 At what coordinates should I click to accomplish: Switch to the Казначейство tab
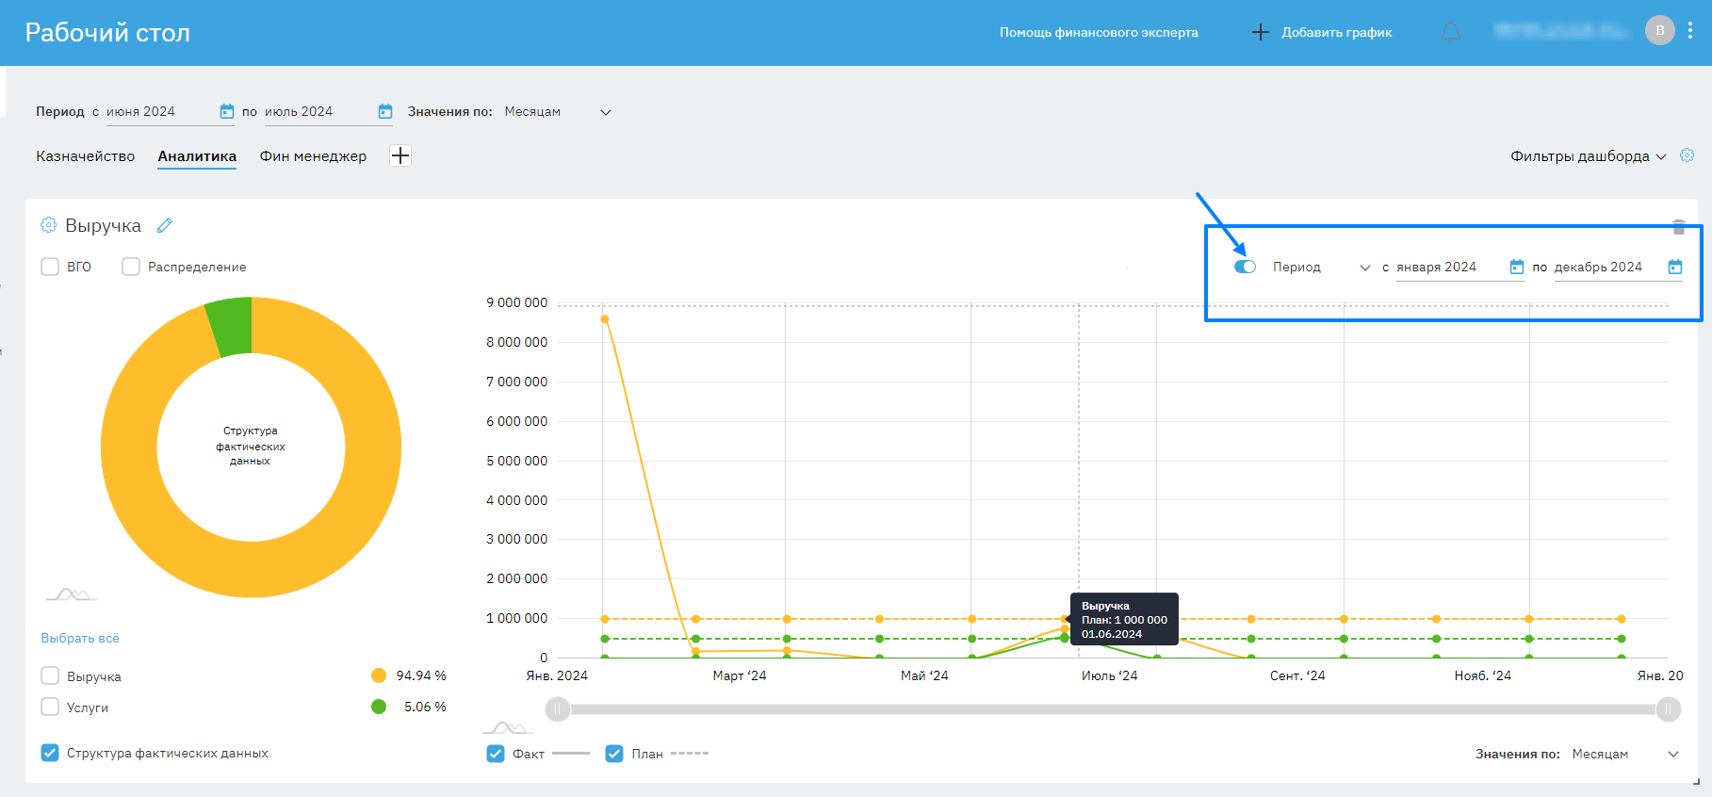[86, 156]
